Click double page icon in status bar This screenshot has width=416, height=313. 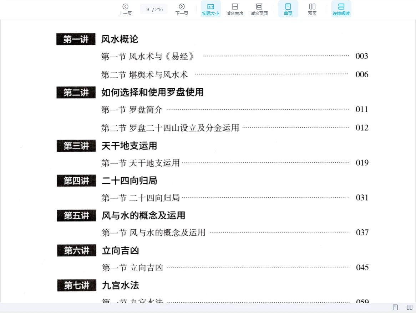click(410, 307)
